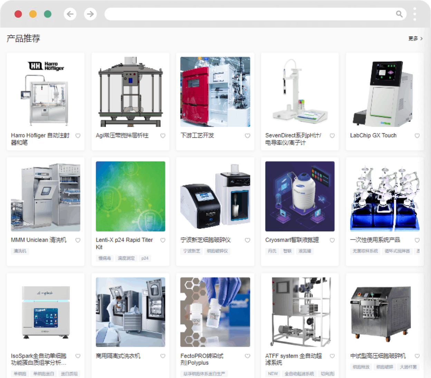Open the 商用隔离式洗衣机 image

coord(131,312)
